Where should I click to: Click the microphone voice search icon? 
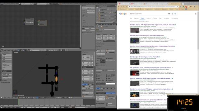click(x=172, y=14)
